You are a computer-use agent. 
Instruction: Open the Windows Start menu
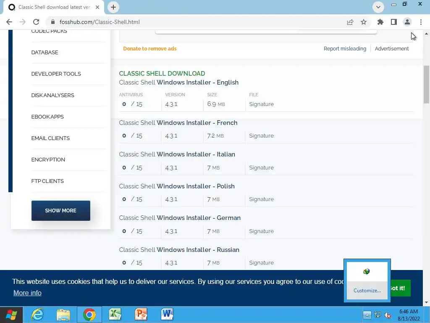point(11,315)
